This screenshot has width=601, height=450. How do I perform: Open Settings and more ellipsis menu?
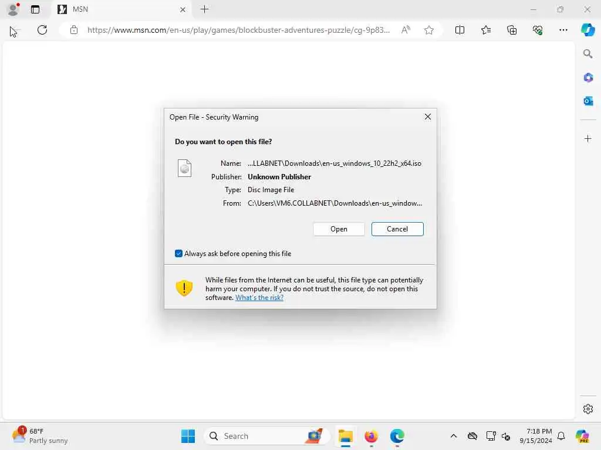(563, 30)
